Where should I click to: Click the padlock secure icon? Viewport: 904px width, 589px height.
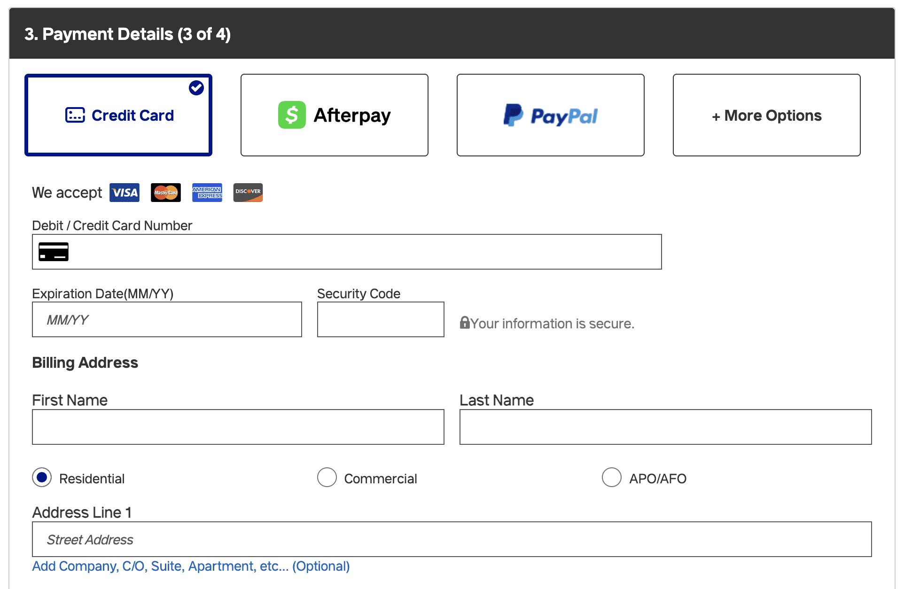pos(464,323)
